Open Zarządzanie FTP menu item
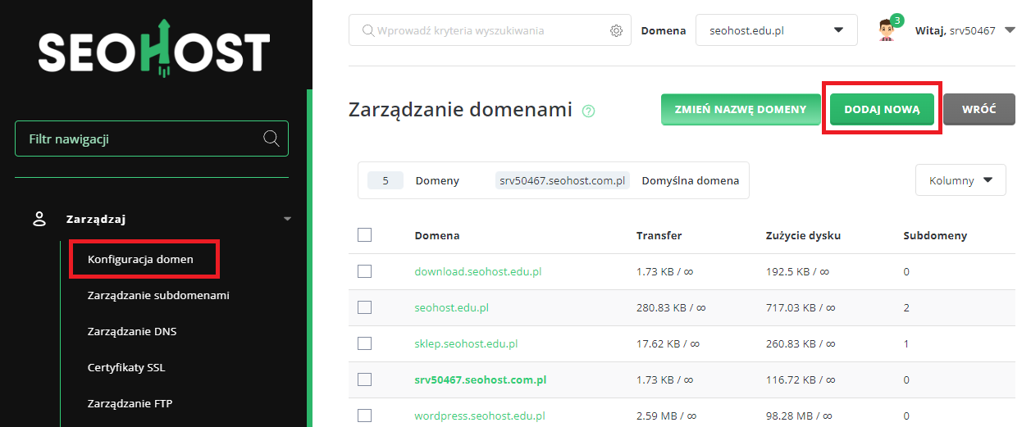 coord(130,403)
